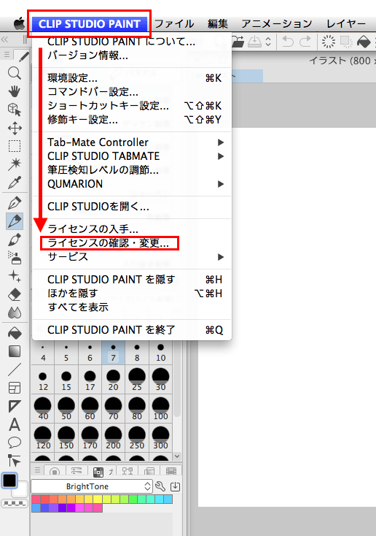
Task: Select brush size 100
Action: tap(160, 409)
